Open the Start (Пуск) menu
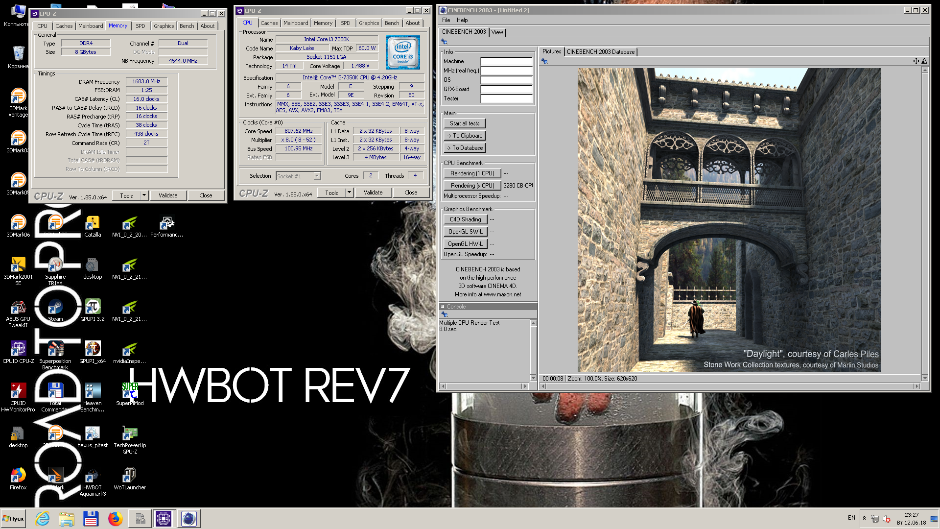 click(x=14, y=518)
